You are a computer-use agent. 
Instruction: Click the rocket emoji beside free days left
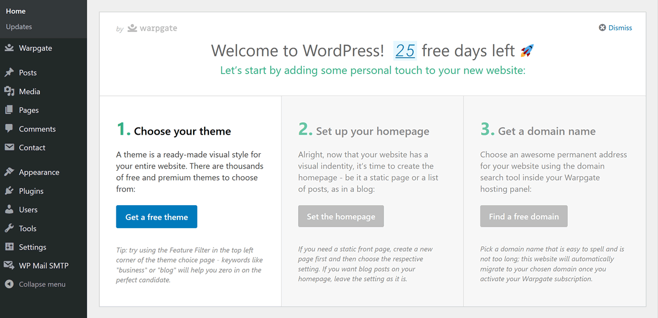(527, 51)
